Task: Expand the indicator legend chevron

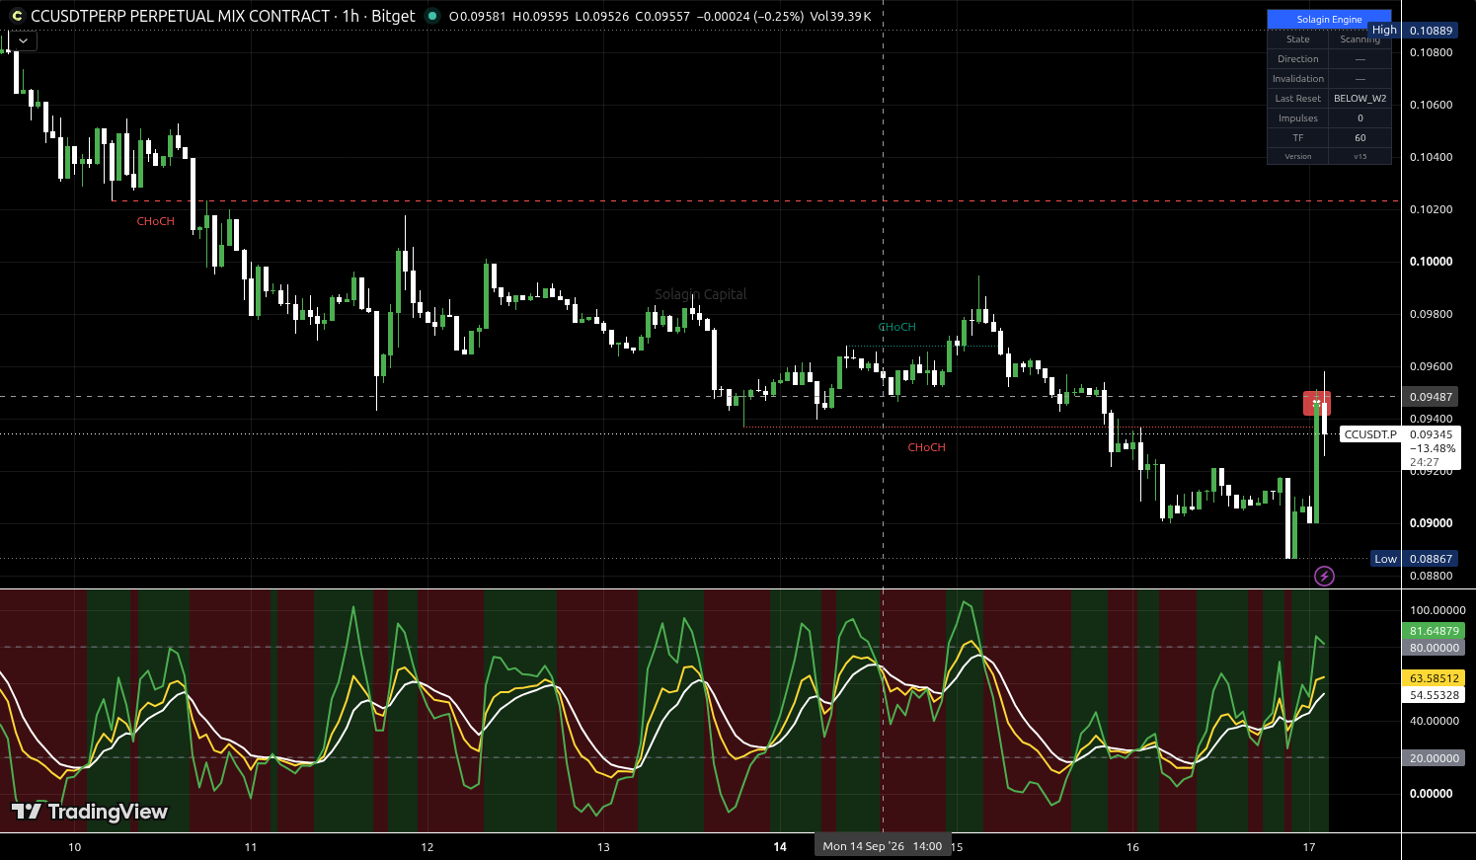Action: (23, 41)
